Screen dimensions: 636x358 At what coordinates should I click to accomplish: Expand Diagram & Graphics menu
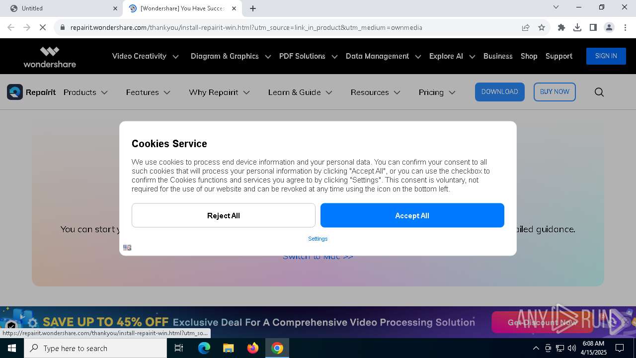click(231, 56)
